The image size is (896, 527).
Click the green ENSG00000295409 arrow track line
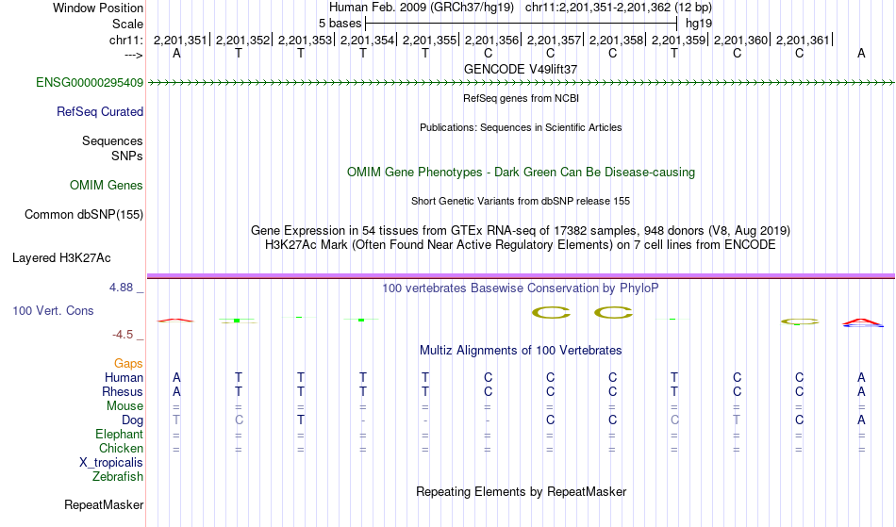click(522, 83)
